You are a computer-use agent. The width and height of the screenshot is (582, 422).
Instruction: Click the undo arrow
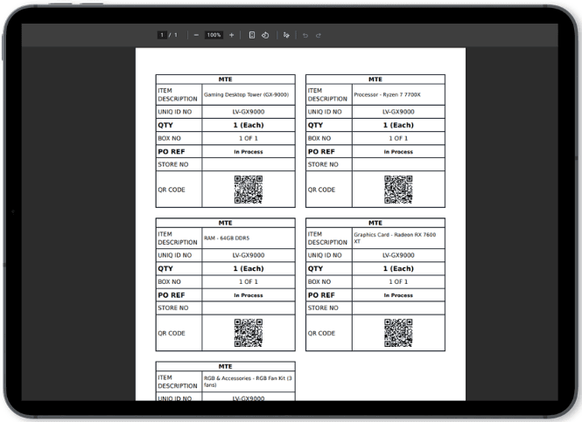[305, 35]
